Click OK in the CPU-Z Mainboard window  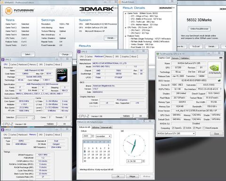tap(140, 116)
